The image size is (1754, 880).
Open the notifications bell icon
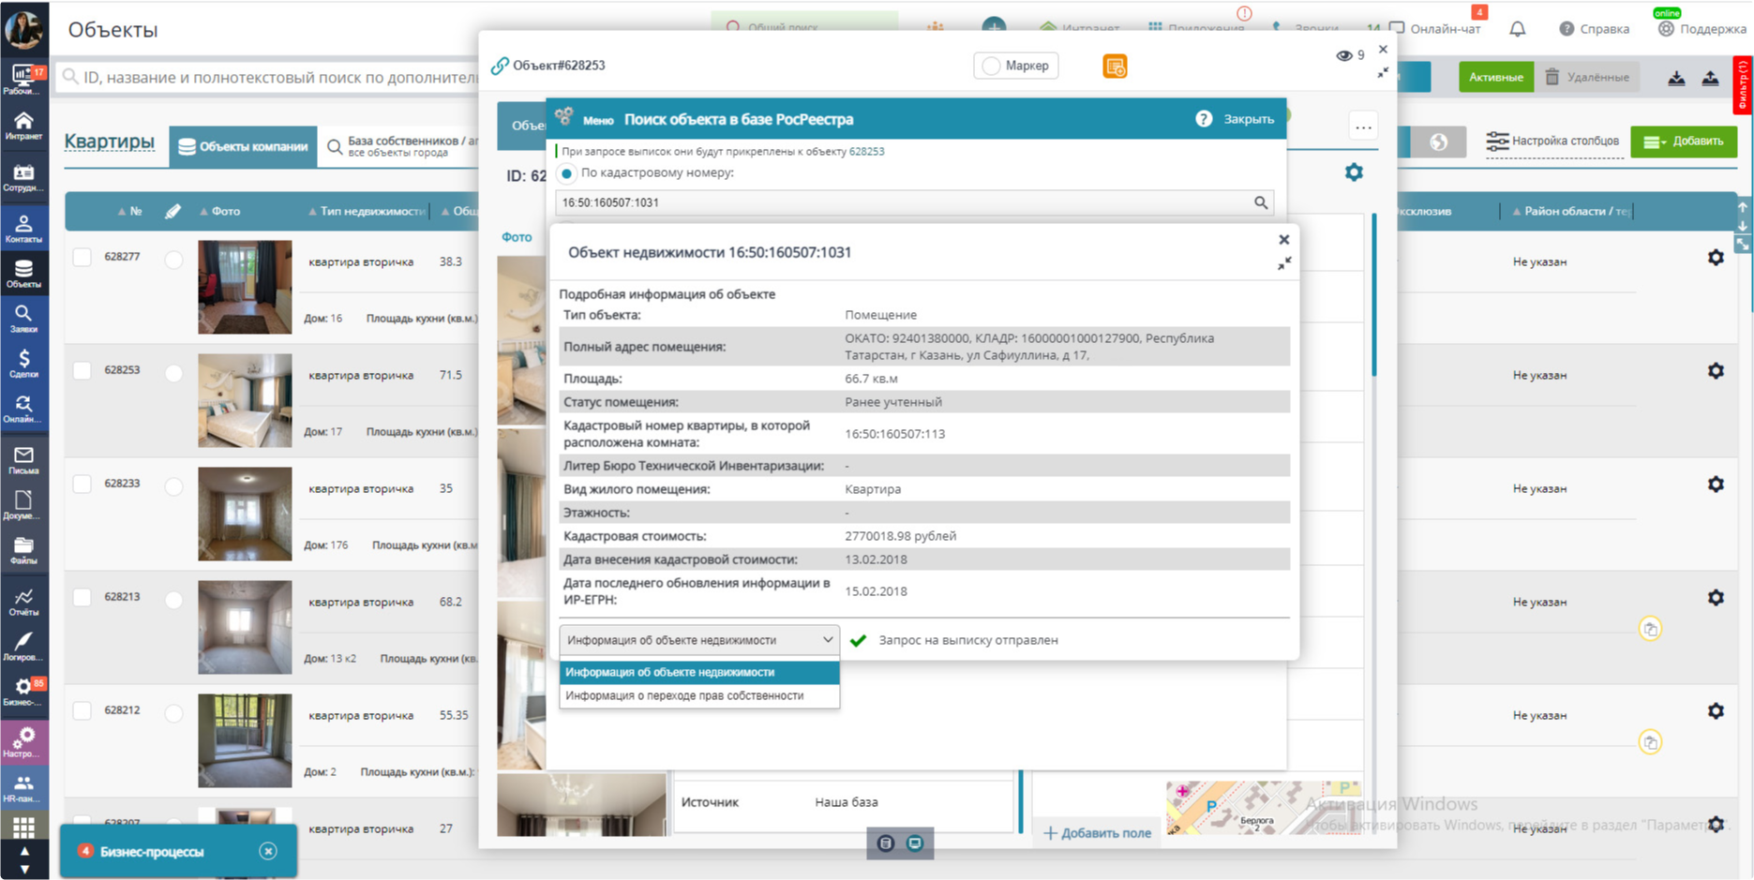pyautogui.click(x=1517, y=29)
